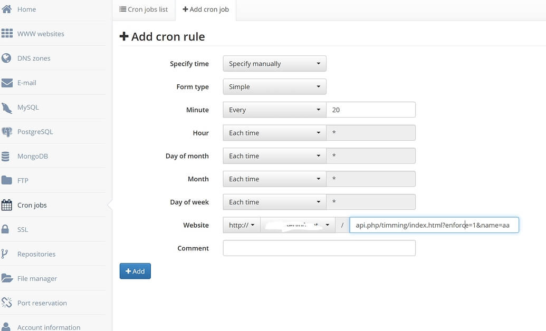Click the Comment text field
Viewport: 546px width, 331px height.
coord(319,248)
